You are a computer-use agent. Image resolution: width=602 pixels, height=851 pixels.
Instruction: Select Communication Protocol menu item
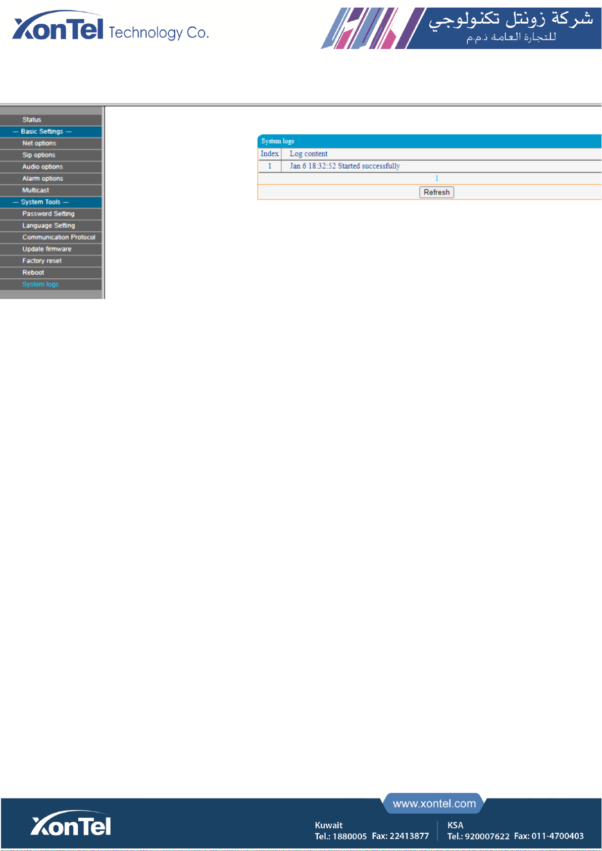51,237
